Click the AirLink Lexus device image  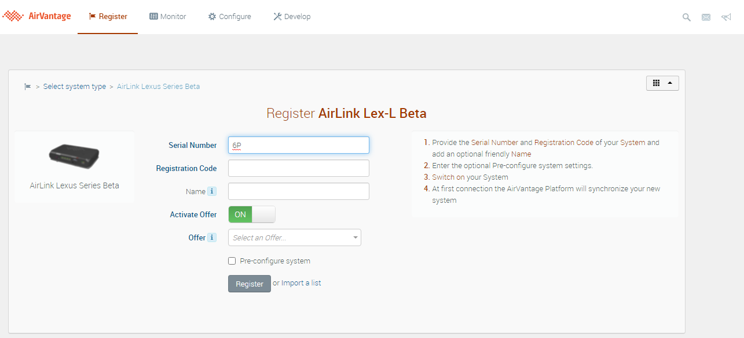coord(74,156)
